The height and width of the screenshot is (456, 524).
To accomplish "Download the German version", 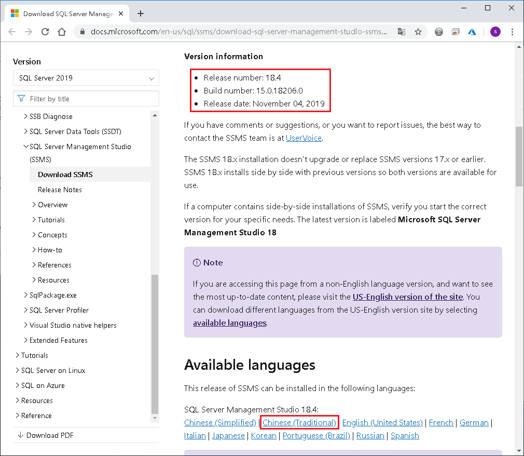I will click(474, 423).
